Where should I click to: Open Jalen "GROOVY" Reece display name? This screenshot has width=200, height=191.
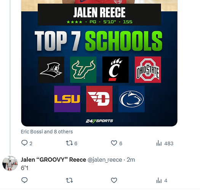[53, 160]
